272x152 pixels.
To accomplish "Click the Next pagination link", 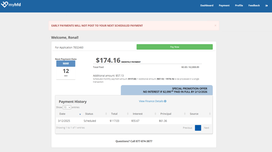I will coord(206,128).
